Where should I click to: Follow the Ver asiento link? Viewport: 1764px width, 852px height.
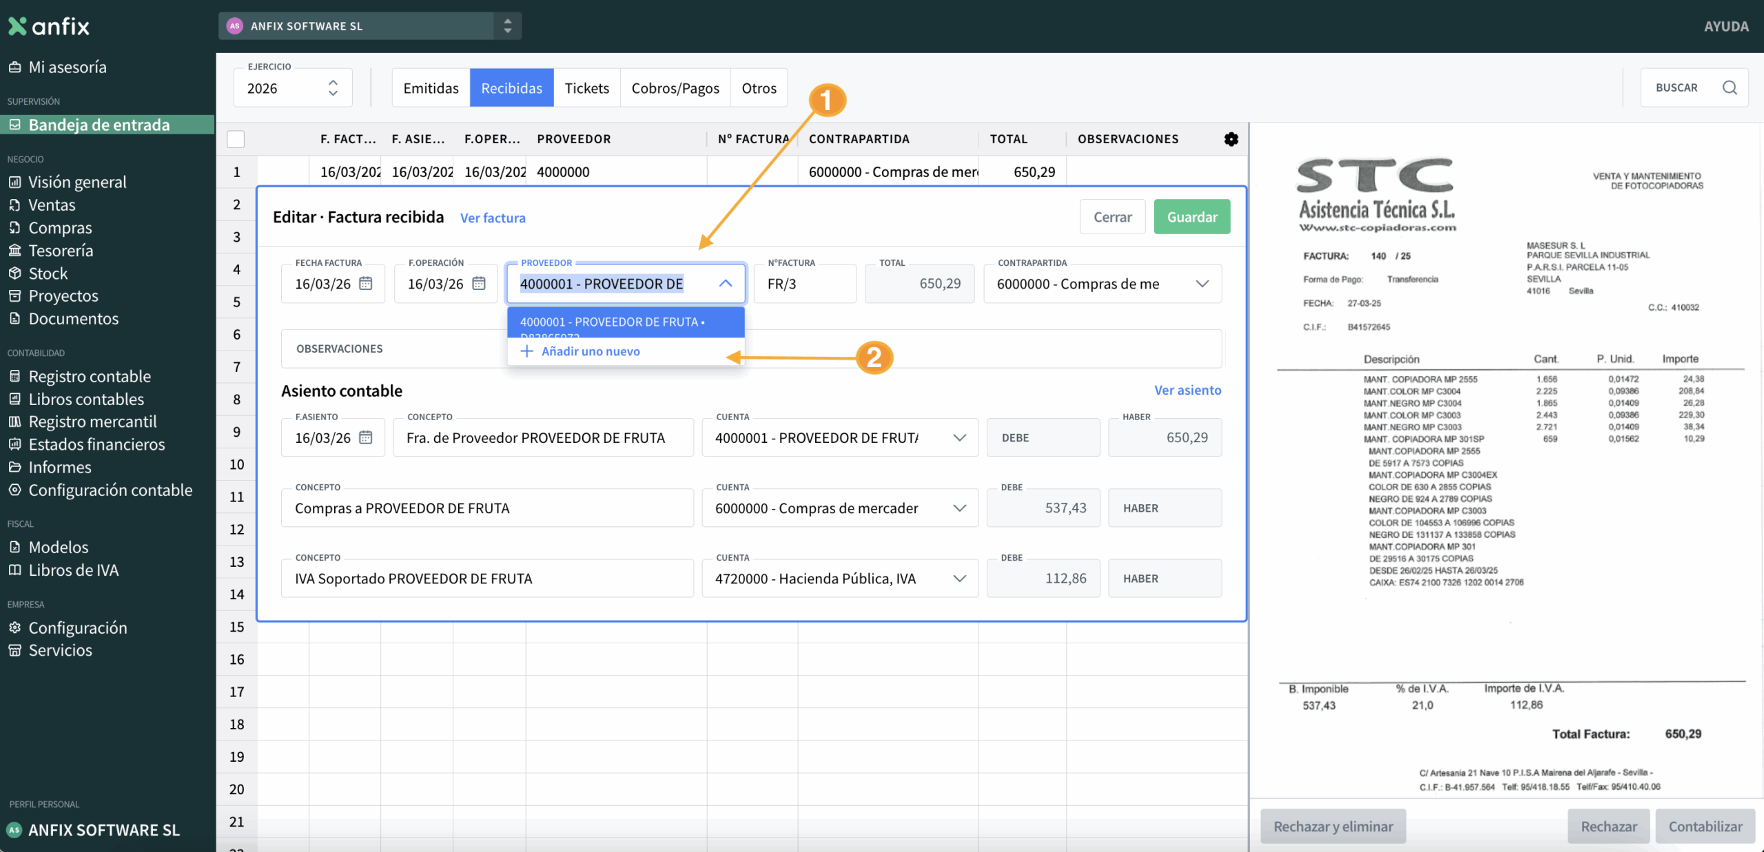click(1187, 391)
